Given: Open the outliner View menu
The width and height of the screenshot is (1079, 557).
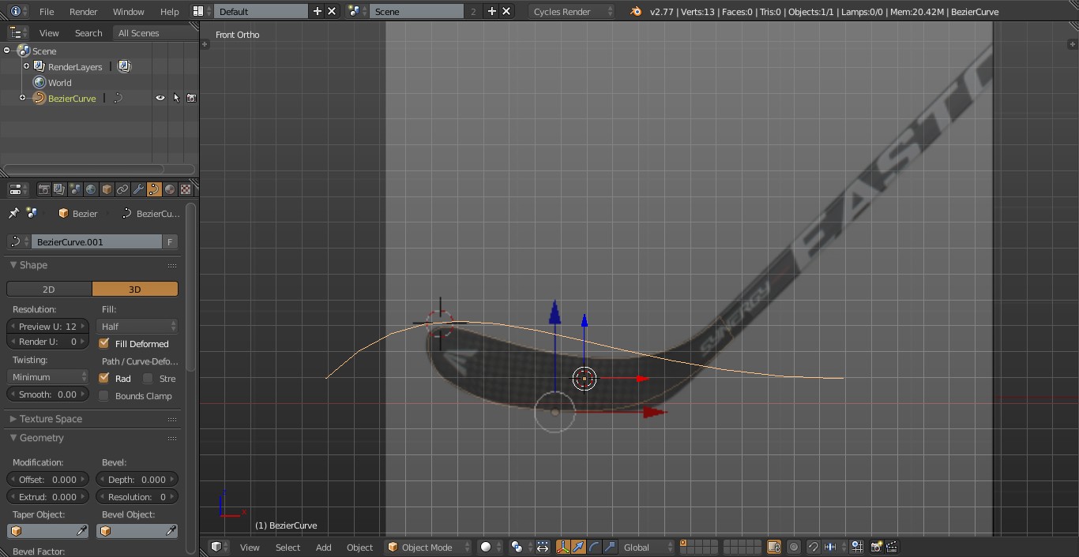Looking at the screenshot, I should [x=49, y=33].
